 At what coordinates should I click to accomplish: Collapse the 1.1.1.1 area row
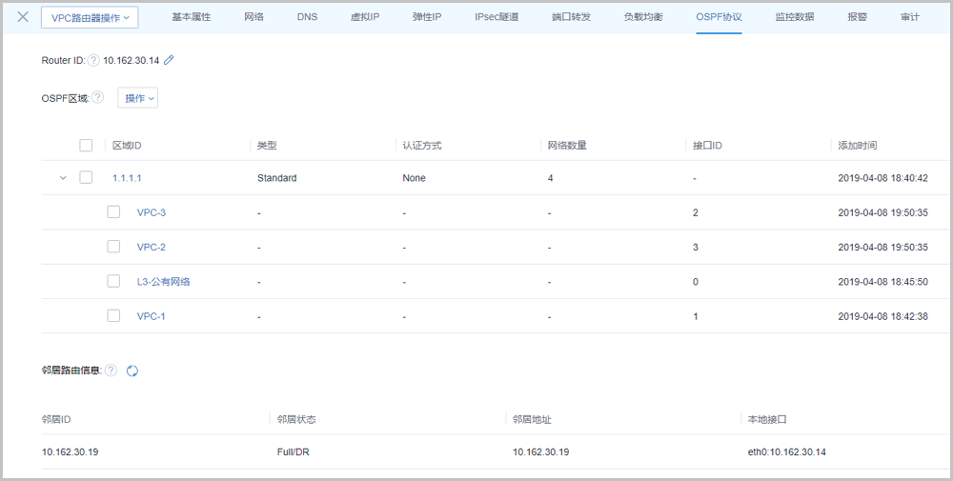point(63,178)
